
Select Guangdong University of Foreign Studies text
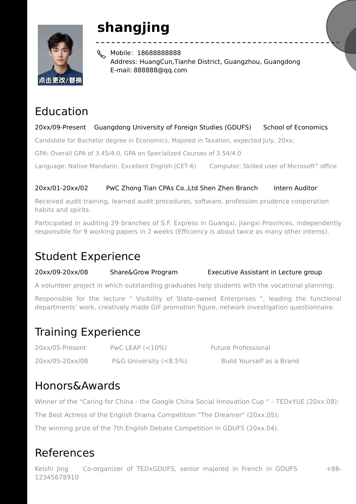pyautogui.click(x=172, y=127)
